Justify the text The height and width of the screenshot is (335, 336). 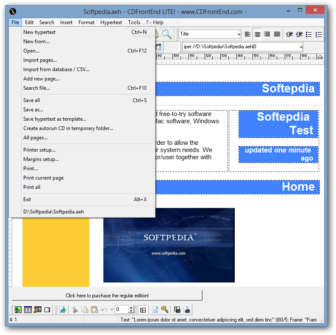pyautogui.click(x=277, y=34)
